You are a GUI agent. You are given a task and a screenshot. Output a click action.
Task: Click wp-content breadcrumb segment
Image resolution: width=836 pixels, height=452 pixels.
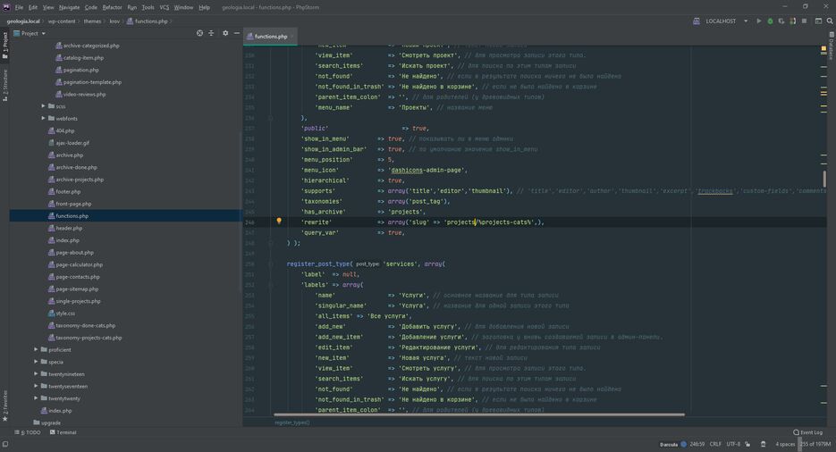62,21
